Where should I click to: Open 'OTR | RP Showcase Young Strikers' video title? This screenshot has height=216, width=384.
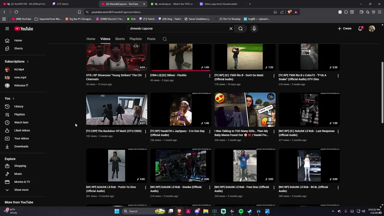click(114, 77)
